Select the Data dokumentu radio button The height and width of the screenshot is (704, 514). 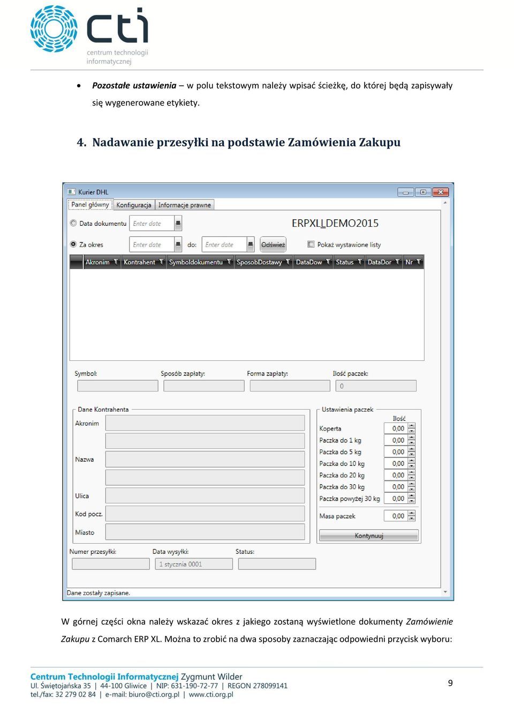click(x=73, y=223)
